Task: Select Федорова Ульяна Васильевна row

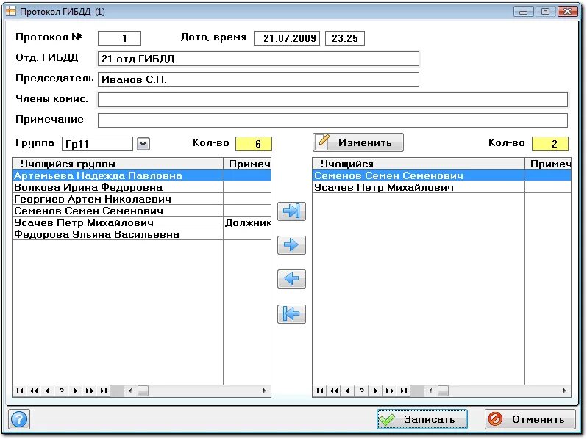Action: point(142,234)
